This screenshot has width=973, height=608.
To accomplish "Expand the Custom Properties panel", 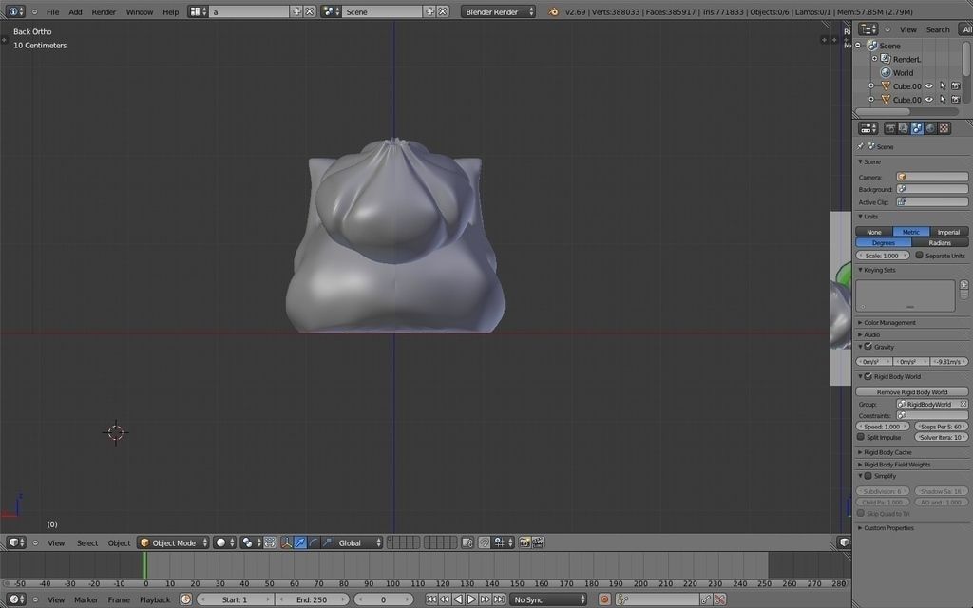I will pyautogui.click(x=888, y=528).
